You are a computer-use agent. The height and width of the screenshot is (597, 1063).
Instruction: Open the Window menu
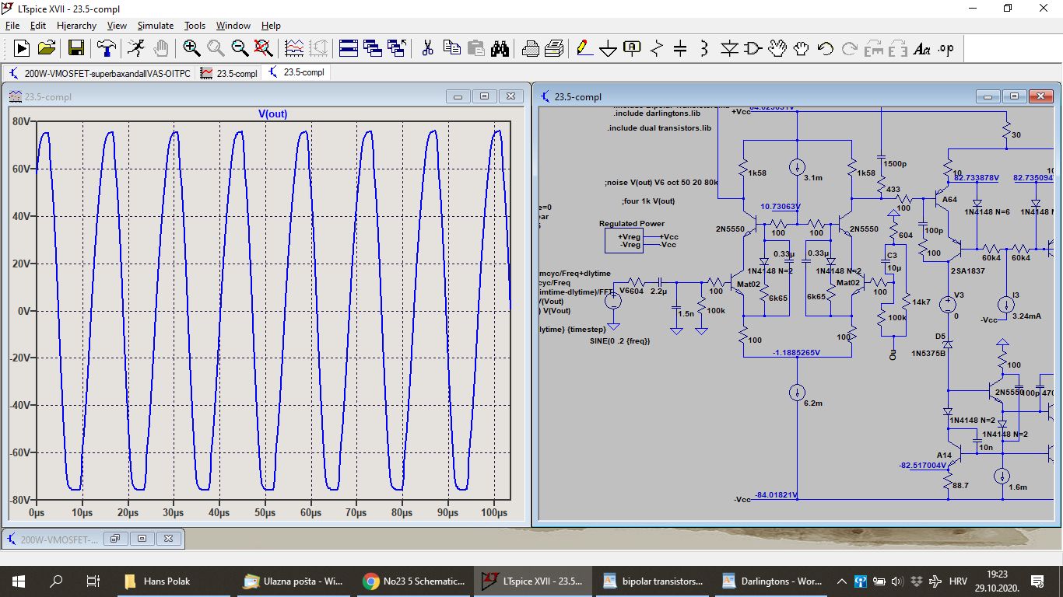pyautogui.click(x=233, y=26)
